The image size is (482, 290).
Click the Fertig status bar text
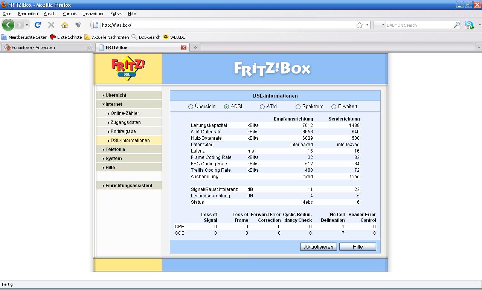coord(7,284)
